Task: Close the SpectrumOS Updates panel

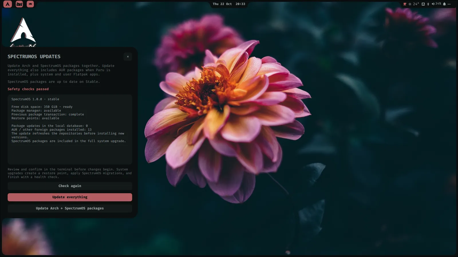Action: pyautogui.click(x=128, y=57)
